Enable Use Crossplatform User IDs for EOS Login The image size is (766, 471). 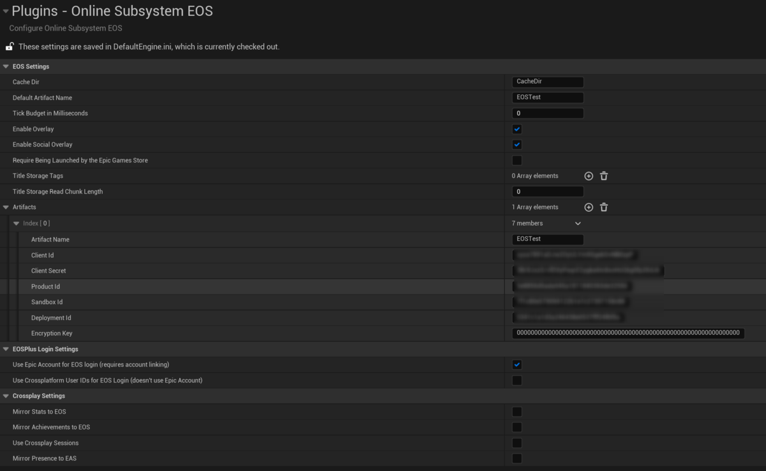[x=517, y=380]
